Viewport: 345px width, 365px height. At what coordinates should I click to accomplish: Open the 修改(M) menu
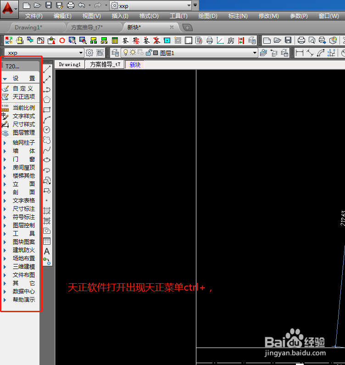point(268,16)
